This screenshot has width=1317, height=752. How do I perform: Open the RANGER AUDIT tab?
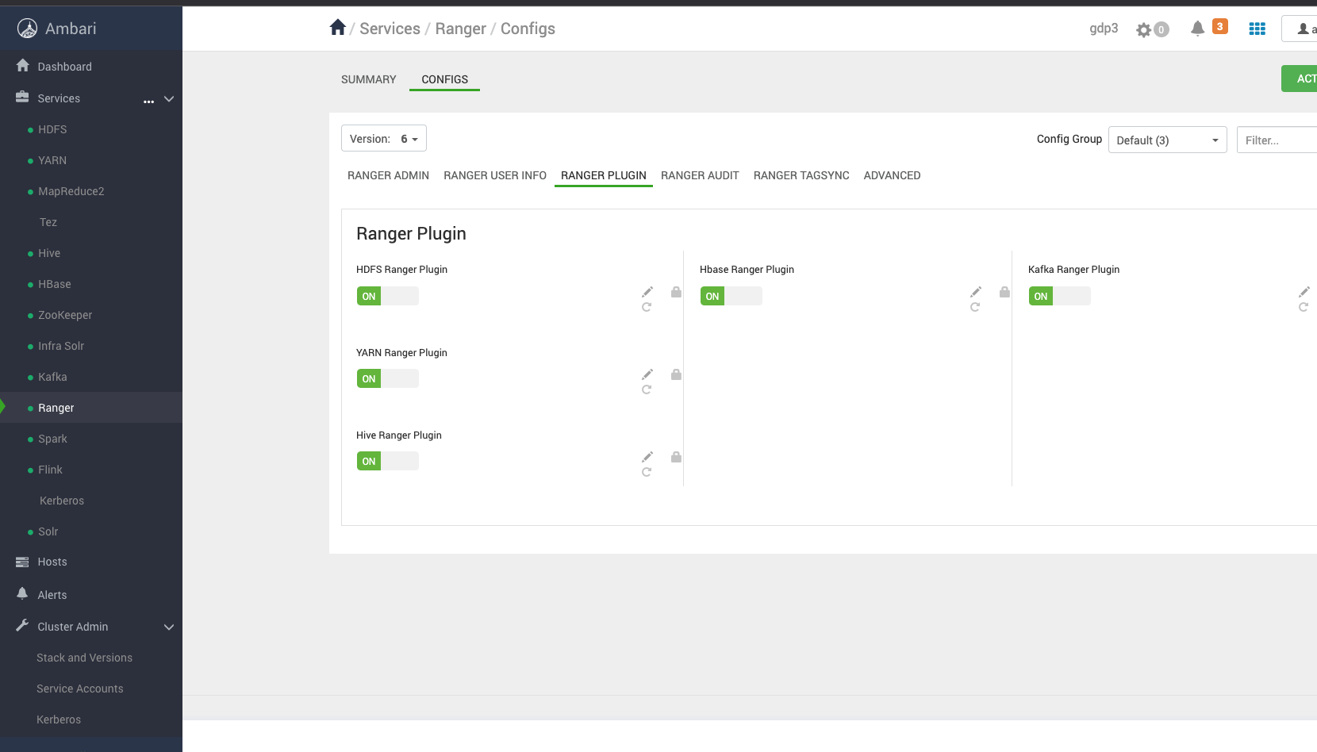pyautogui.click(x=700, y=175)
